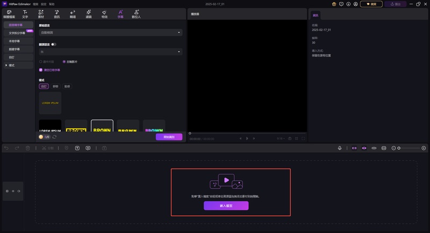Screen dimensions: 430x233
Task: Select the 主軸影片 radio button
Action: pyautogui.click(x=64, y=61)
